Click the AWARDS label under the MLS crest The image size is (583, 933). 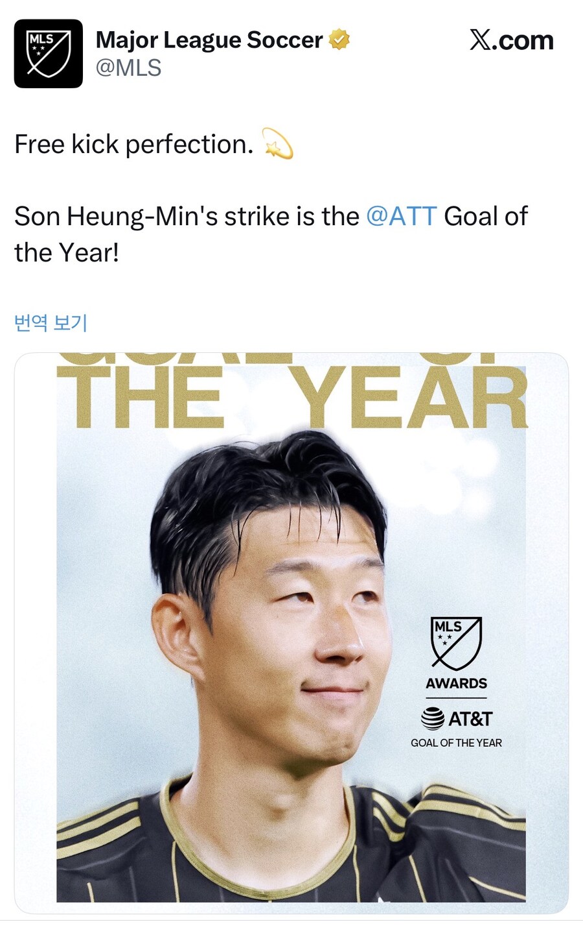(x=456, y=683)
